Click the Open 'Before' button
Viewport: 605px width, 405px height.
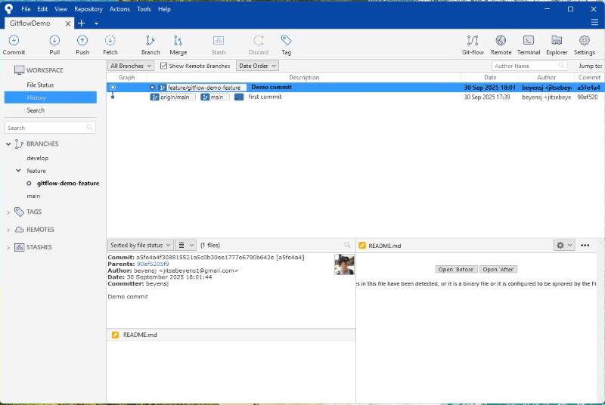tap(456, 269)
